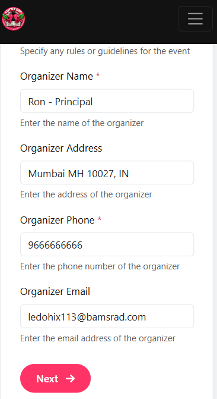The image size is (217, 399).
Task: Click the 'Organizer Name' label
Action: point(56,76)
